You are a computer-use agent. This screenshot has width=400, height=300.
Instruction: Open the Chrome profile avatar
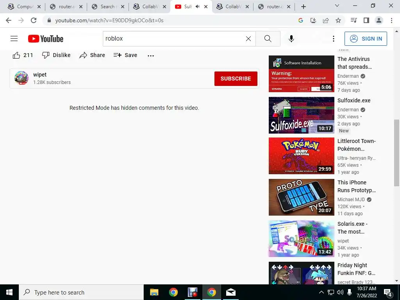(x=379, y=20)
